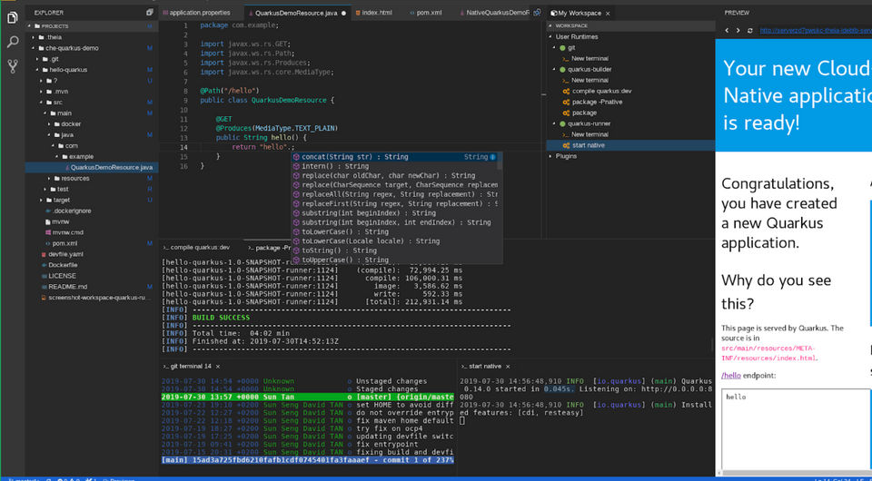Collapse the quarkus-builder runtime
Viewport: 872px width, 481px height.
pyautogui.click(x=554, y=70)
